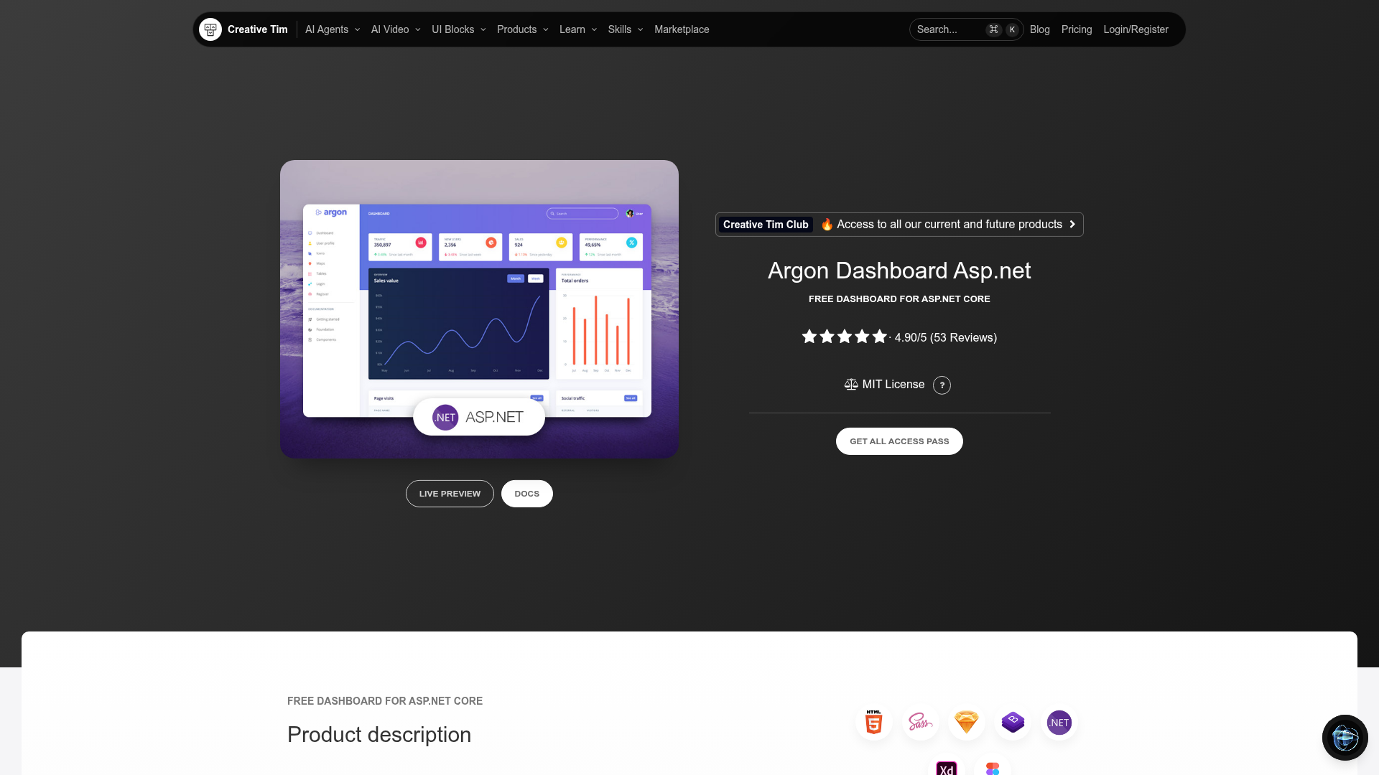Click the .NET badge in the technology icons row

pos(1059,723)
